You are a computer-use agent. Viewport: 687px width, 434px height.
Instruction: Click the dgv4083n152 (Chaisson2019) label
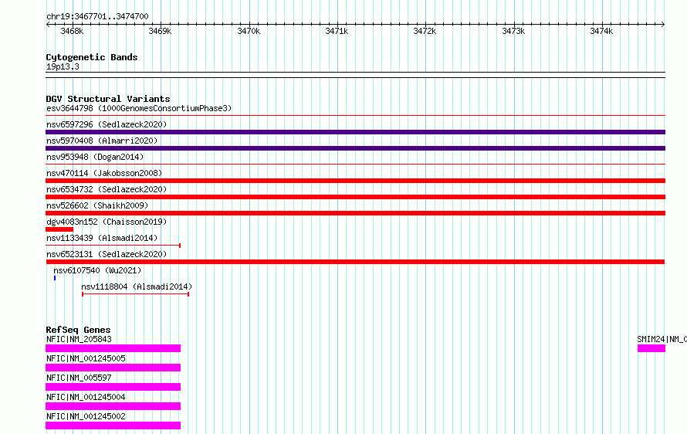click(107, 222)
